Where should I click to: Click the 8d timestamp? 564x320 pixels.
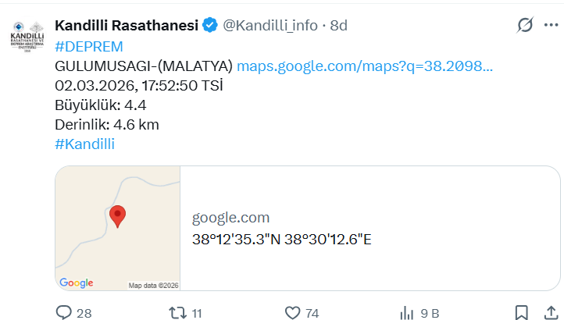point(339,26)
